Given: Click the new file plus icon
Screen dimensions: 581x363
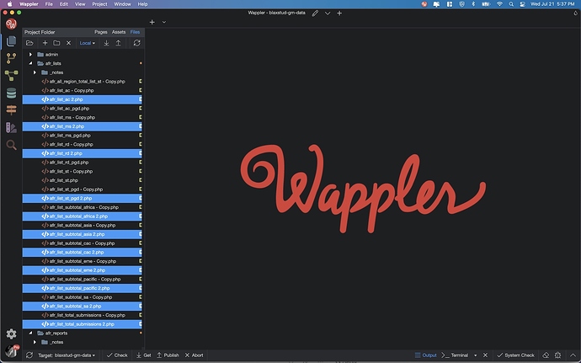Looking at the screenshot, I should pos(45,43).
